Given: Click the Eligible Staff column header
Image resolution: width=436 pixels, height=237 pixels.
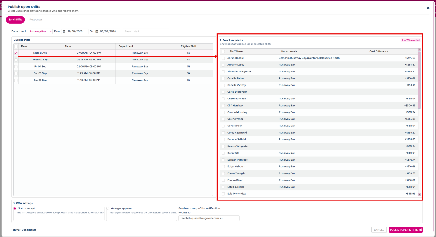Looking at the screenshot, I should tap(189, 46).
